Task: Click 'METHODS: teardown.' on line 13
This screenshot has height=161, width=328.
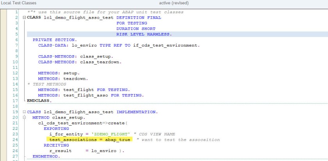Action: [63, 79]
